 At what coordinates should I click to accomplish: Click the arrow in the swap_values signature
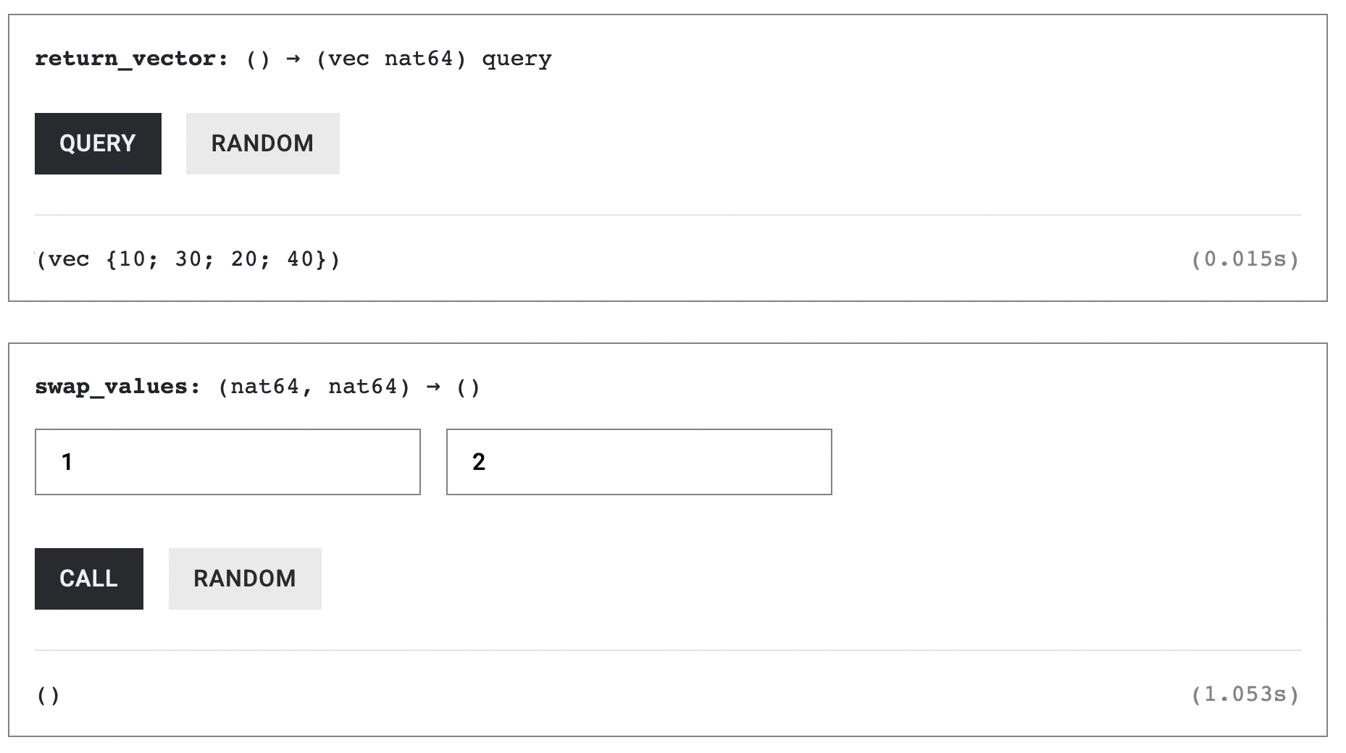click(433, 387)
